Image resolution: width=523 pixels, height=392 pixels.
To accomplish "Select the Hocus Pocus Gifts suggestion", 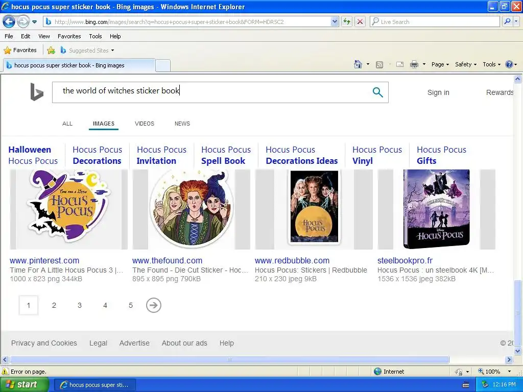I will [x=441, y=155].
